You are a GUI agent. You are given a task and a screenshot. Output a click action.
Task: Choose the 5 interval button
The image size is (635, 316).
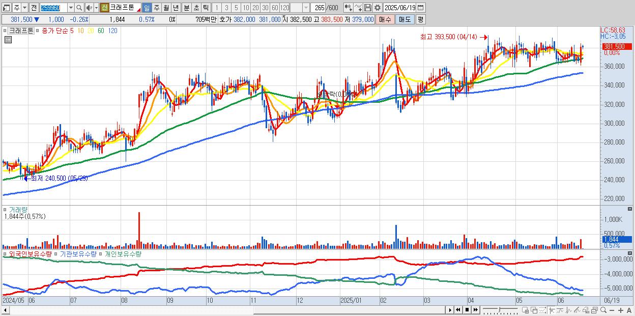(236, 8)
